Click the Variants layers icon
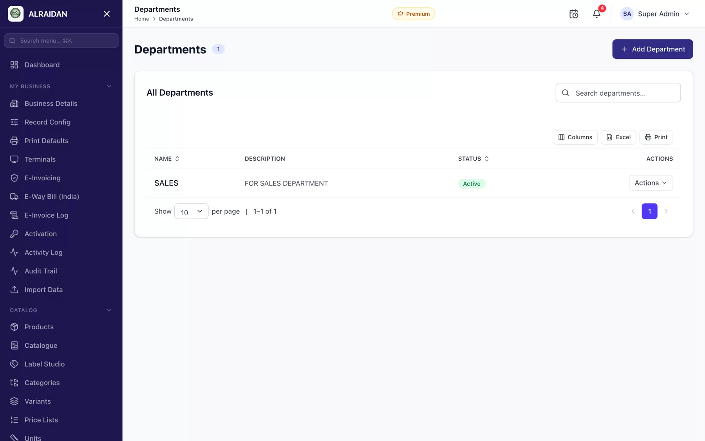The height and width of the screenshot is (441, 705). click(x=14, y=401)
